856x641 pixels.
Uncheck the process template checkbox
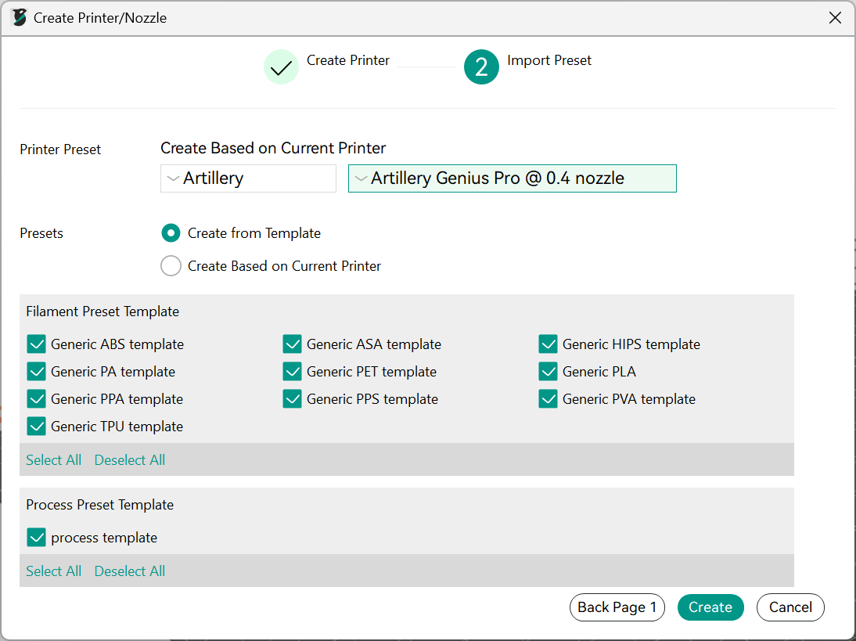click(x=37, y=537)
